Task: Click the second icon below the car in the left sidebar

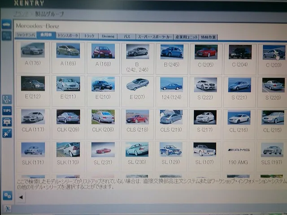Action: (7, 36)
